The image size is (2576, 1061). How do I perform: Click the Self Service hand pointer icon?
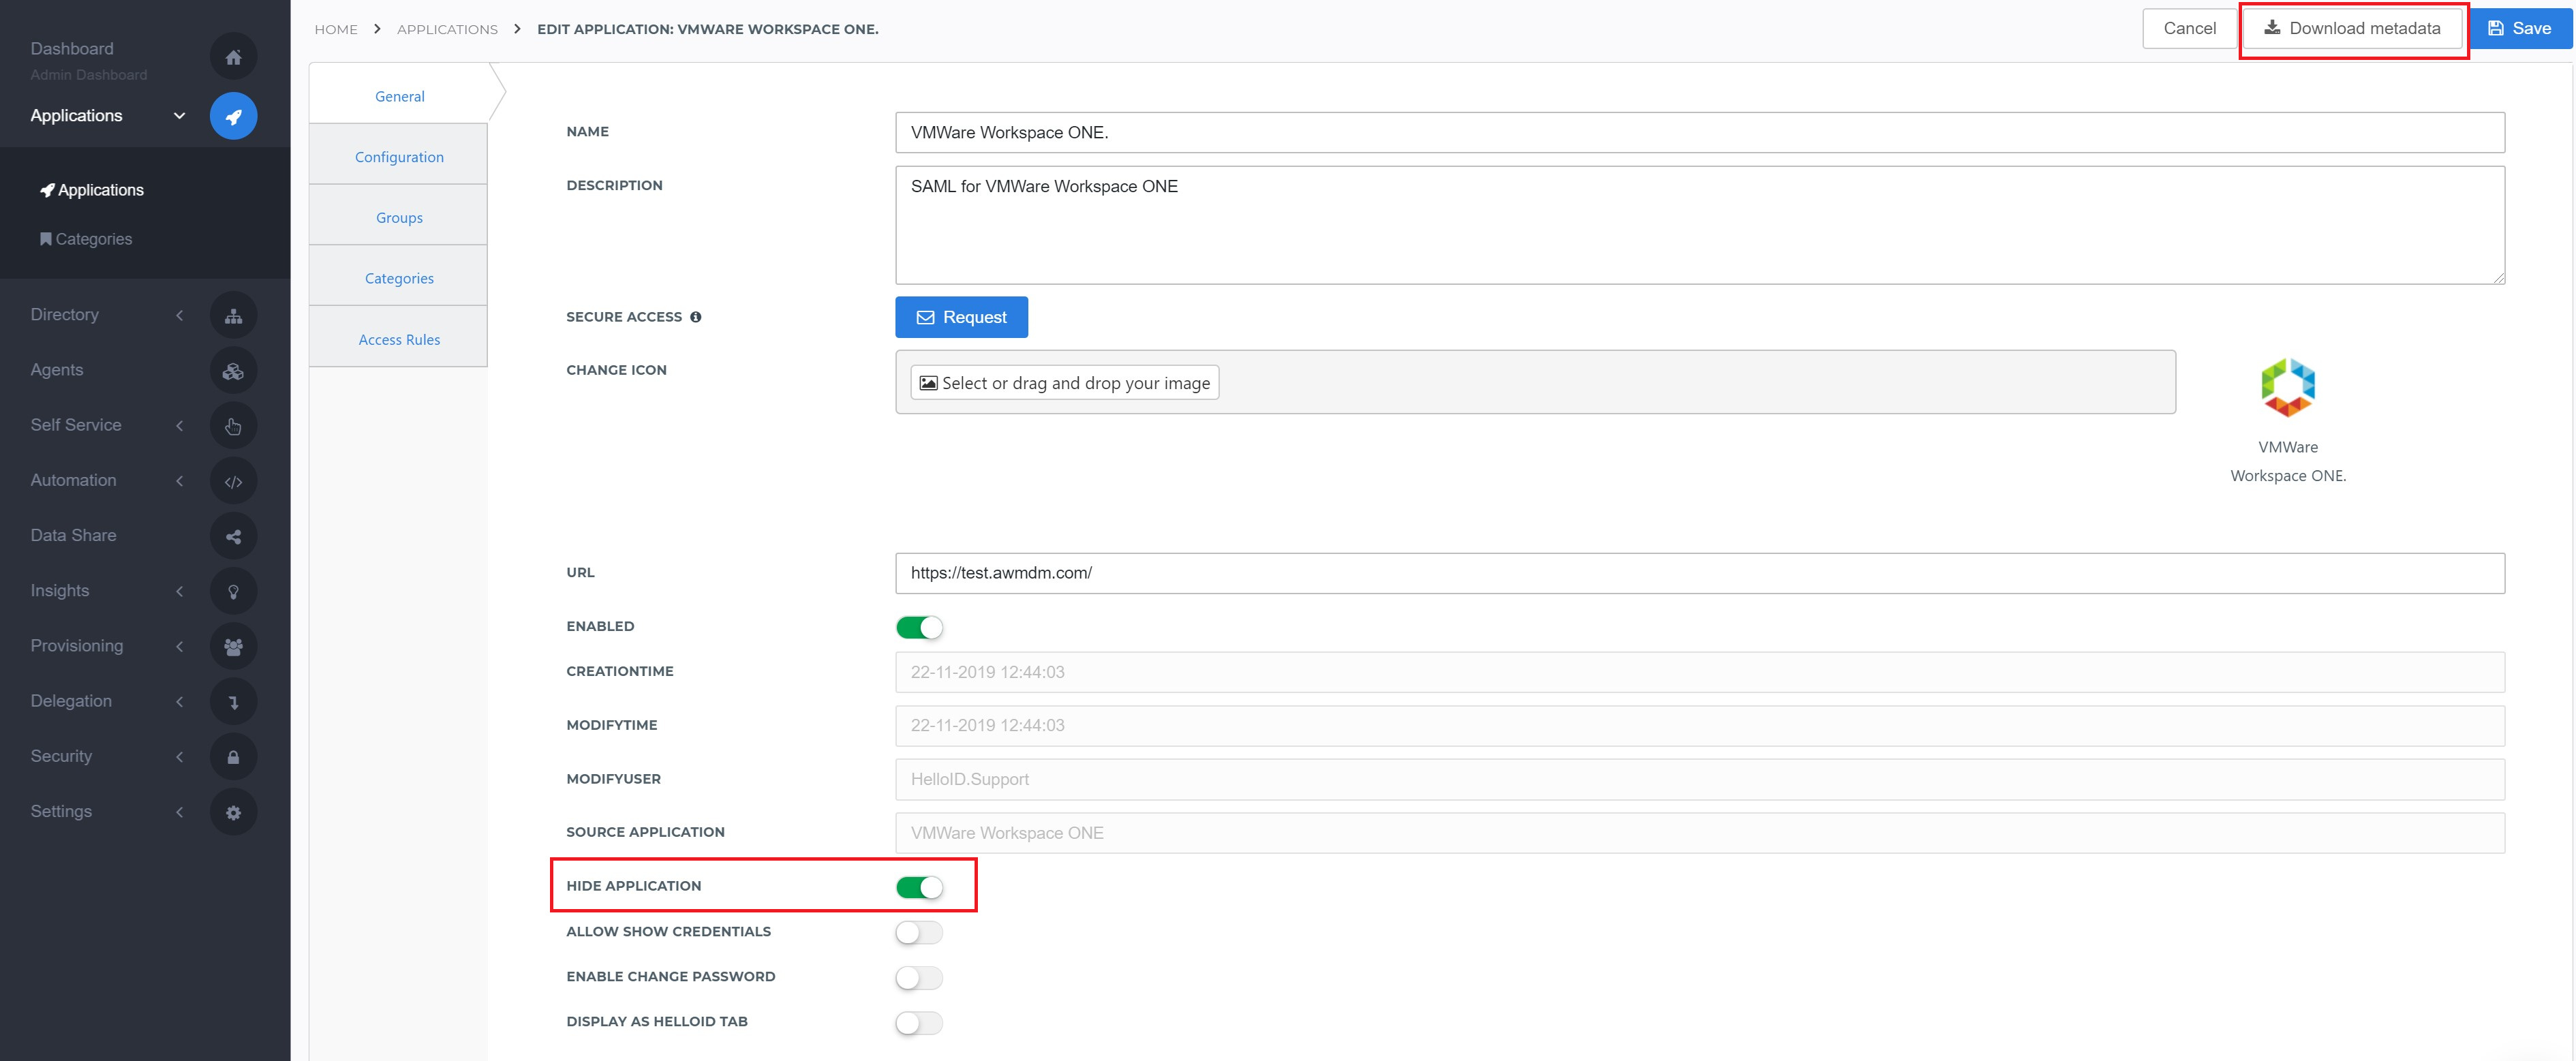tap(233, 426)
